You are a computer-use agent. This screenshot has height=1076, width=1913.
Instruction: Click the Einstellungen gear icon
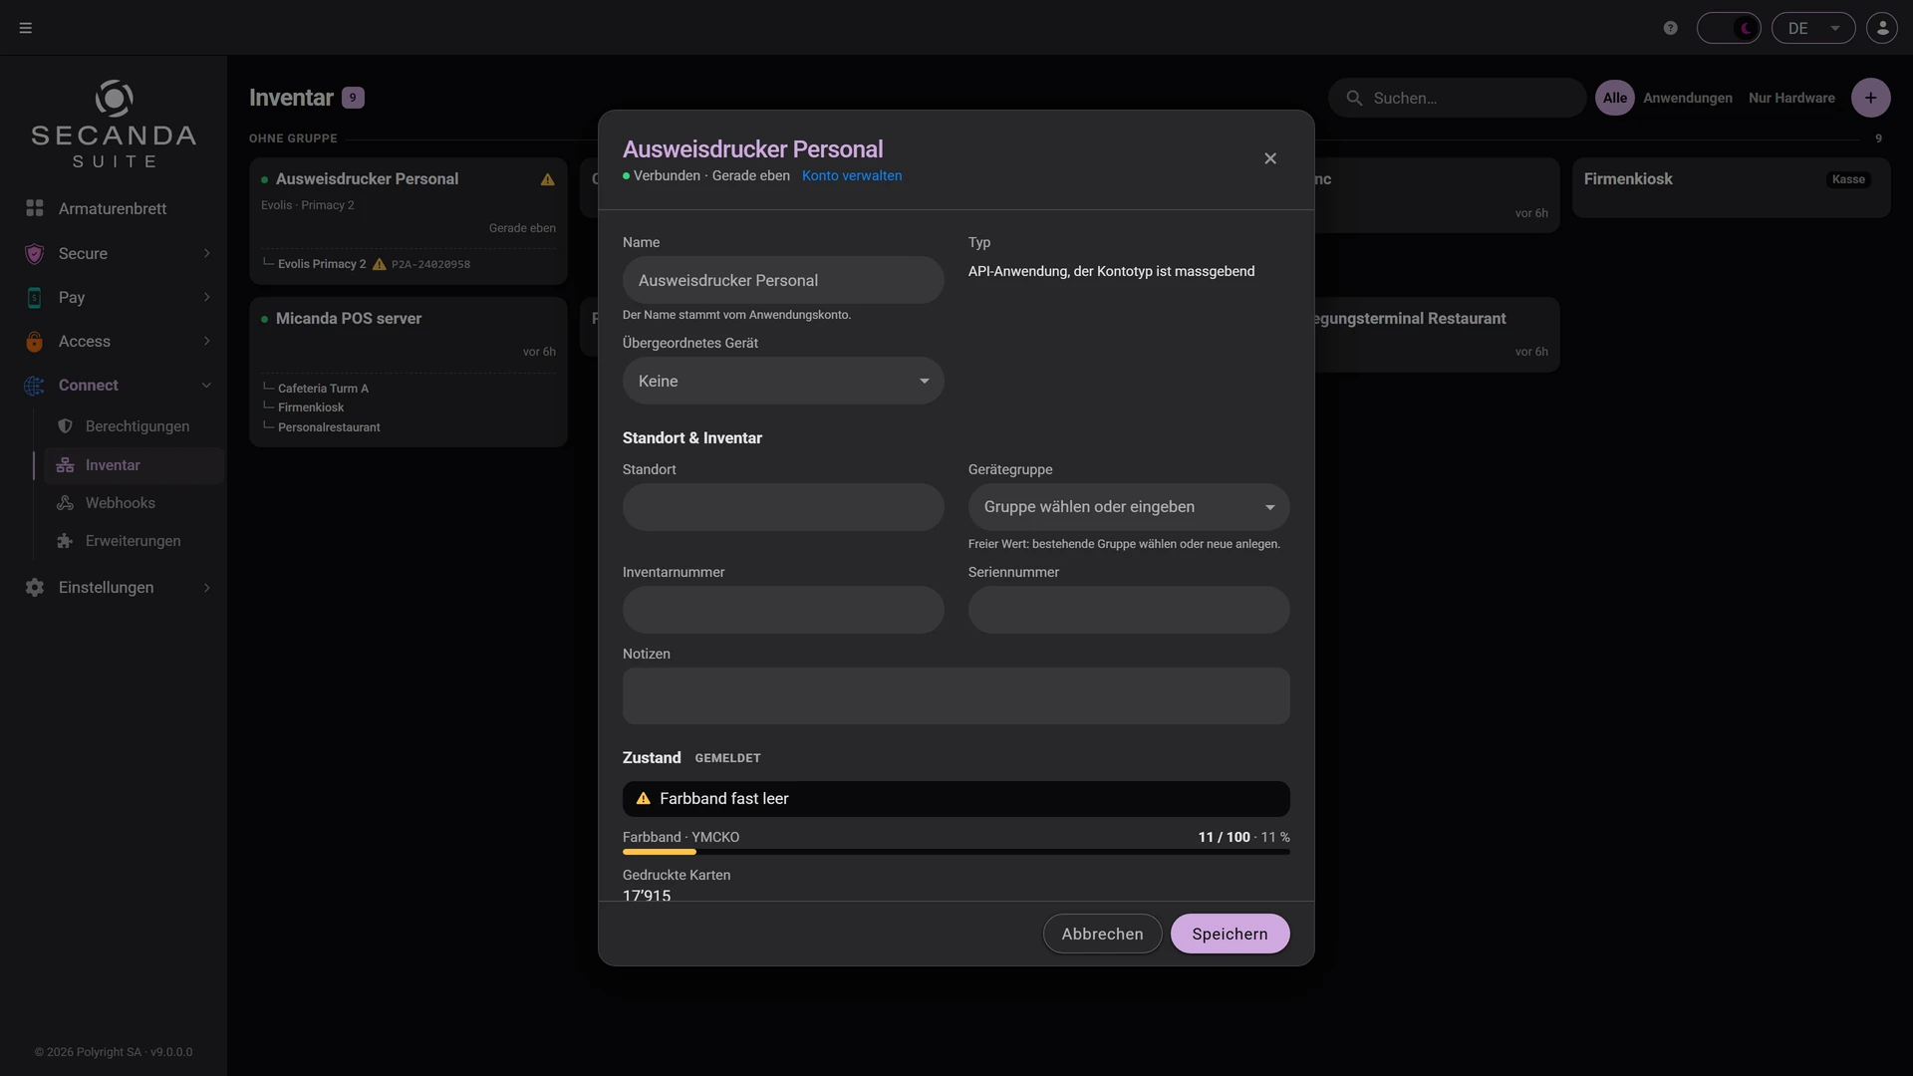click(35, 588)
